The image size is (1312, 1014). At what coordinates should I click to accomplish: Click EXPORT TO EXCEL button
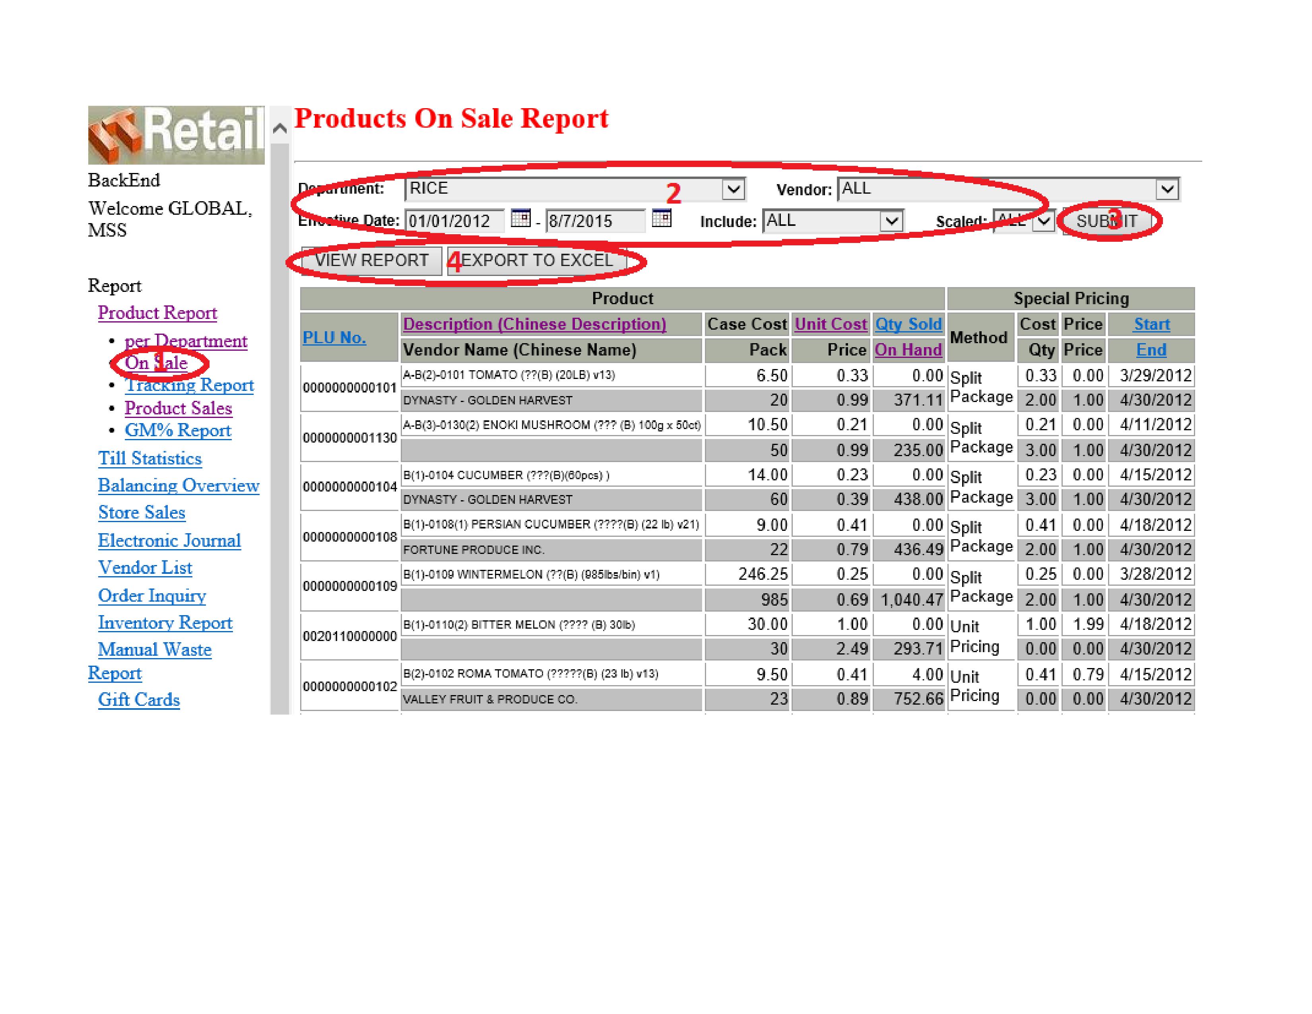536,261
